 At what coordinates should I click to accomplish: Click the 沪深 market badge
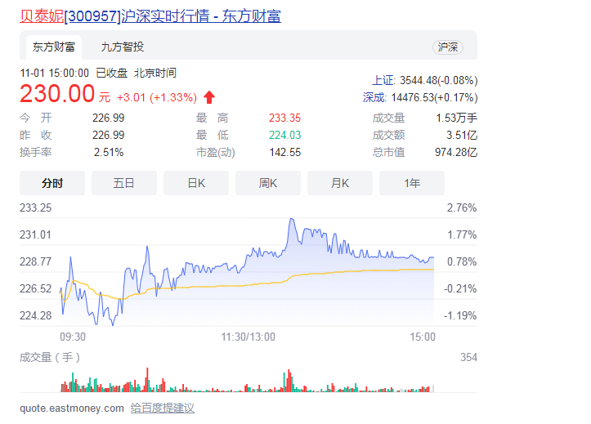tap(447, 47)
